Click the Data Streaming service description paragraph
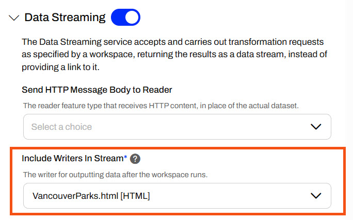The image size is (353, 220). [x=175, y=54]
